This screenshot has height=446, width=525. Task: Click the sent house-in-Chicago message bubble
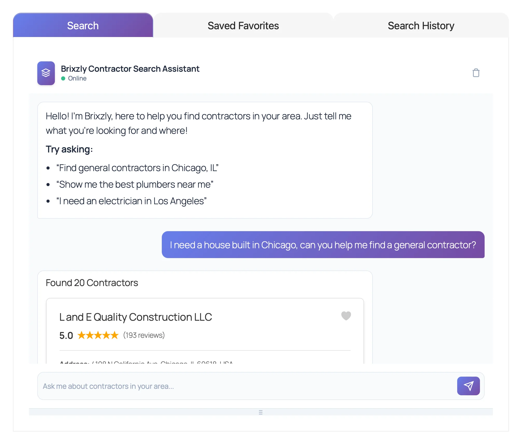coord(323,245)
